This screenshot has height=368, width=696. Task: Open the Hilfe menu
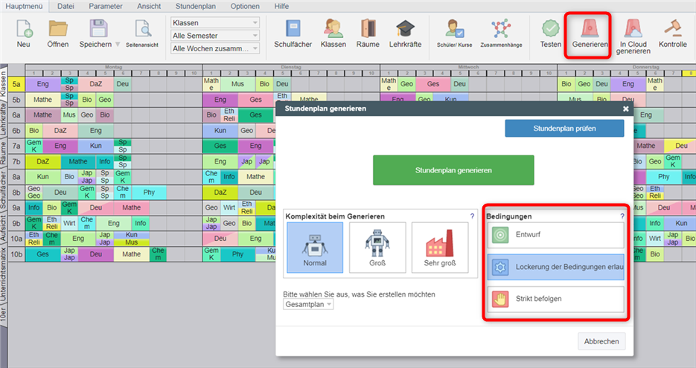pyautogui.click(x=281, y=6)
